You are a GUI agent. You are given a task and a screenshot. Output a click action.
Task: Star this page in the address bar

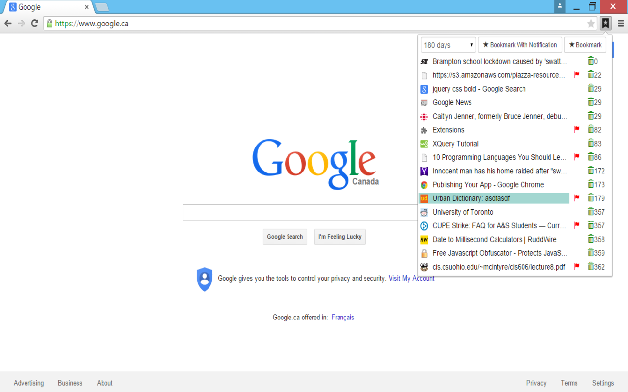click(x=591, y=24)
